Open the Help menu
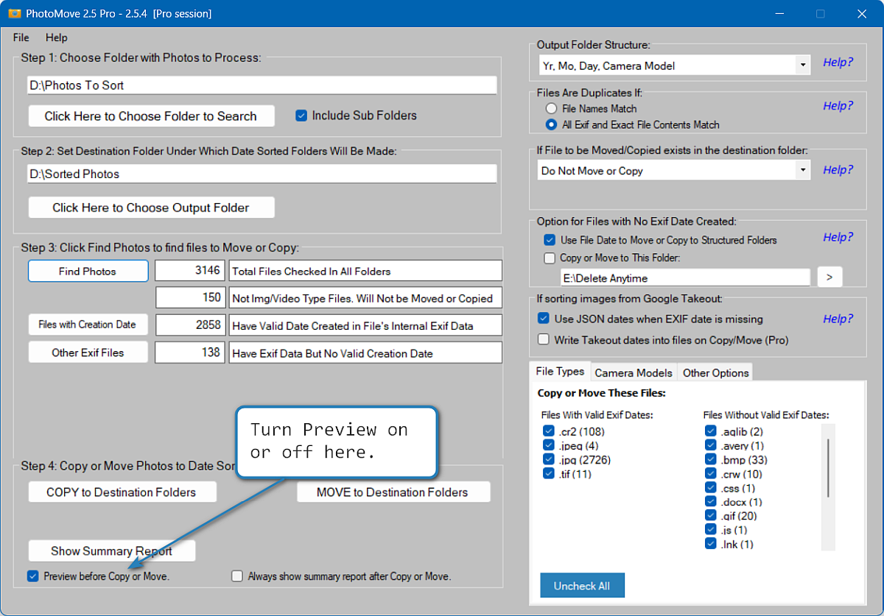The image size is (884, 616). pyautogui.click(x=56, y=38)
